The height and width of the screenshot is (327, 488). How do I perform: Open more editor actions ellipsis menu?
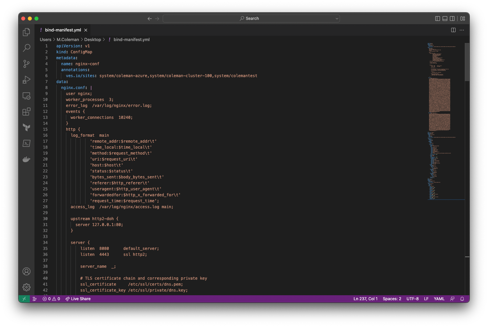pos(462,30)
